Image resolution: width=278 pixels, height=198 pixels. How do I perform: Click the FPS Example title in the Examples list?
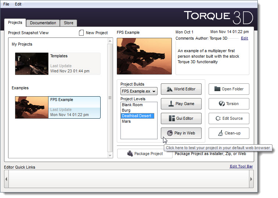[62, 100]
